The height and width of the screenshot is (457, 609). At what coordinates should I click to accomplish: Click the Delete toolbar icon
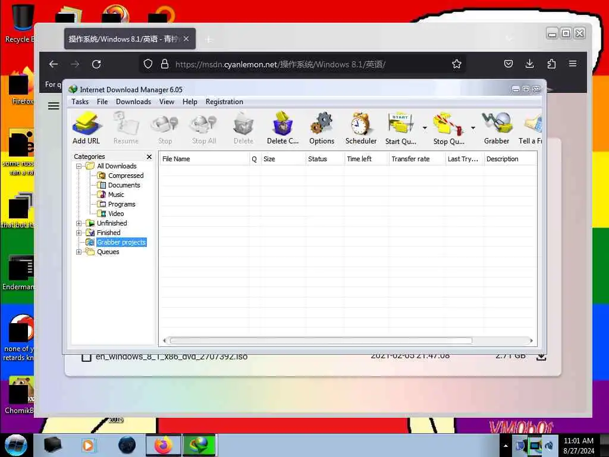click(243, 129)
